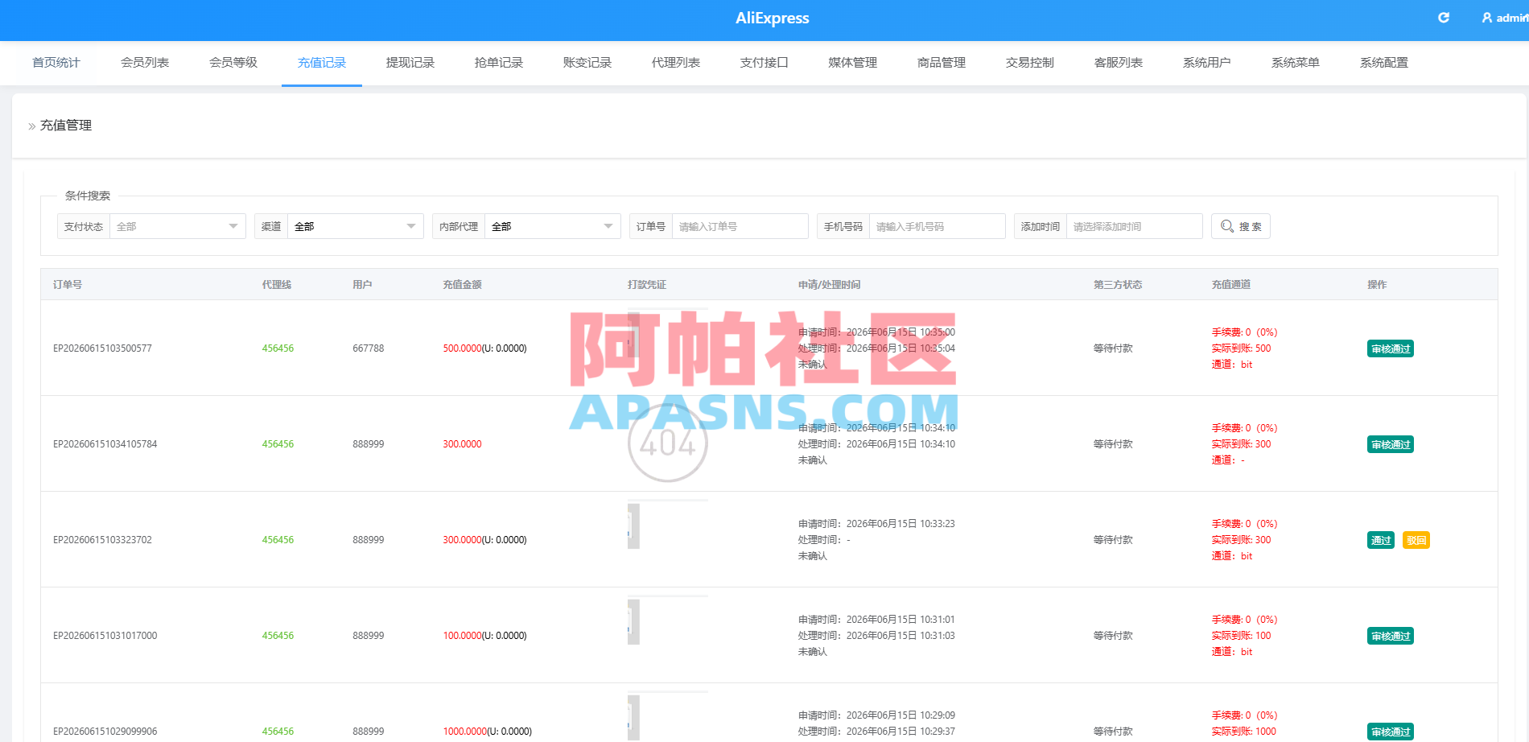Screen dimensions: 1529x742
Task: Click 申请时间 10:33:23 cell
Action: [876, 524]
